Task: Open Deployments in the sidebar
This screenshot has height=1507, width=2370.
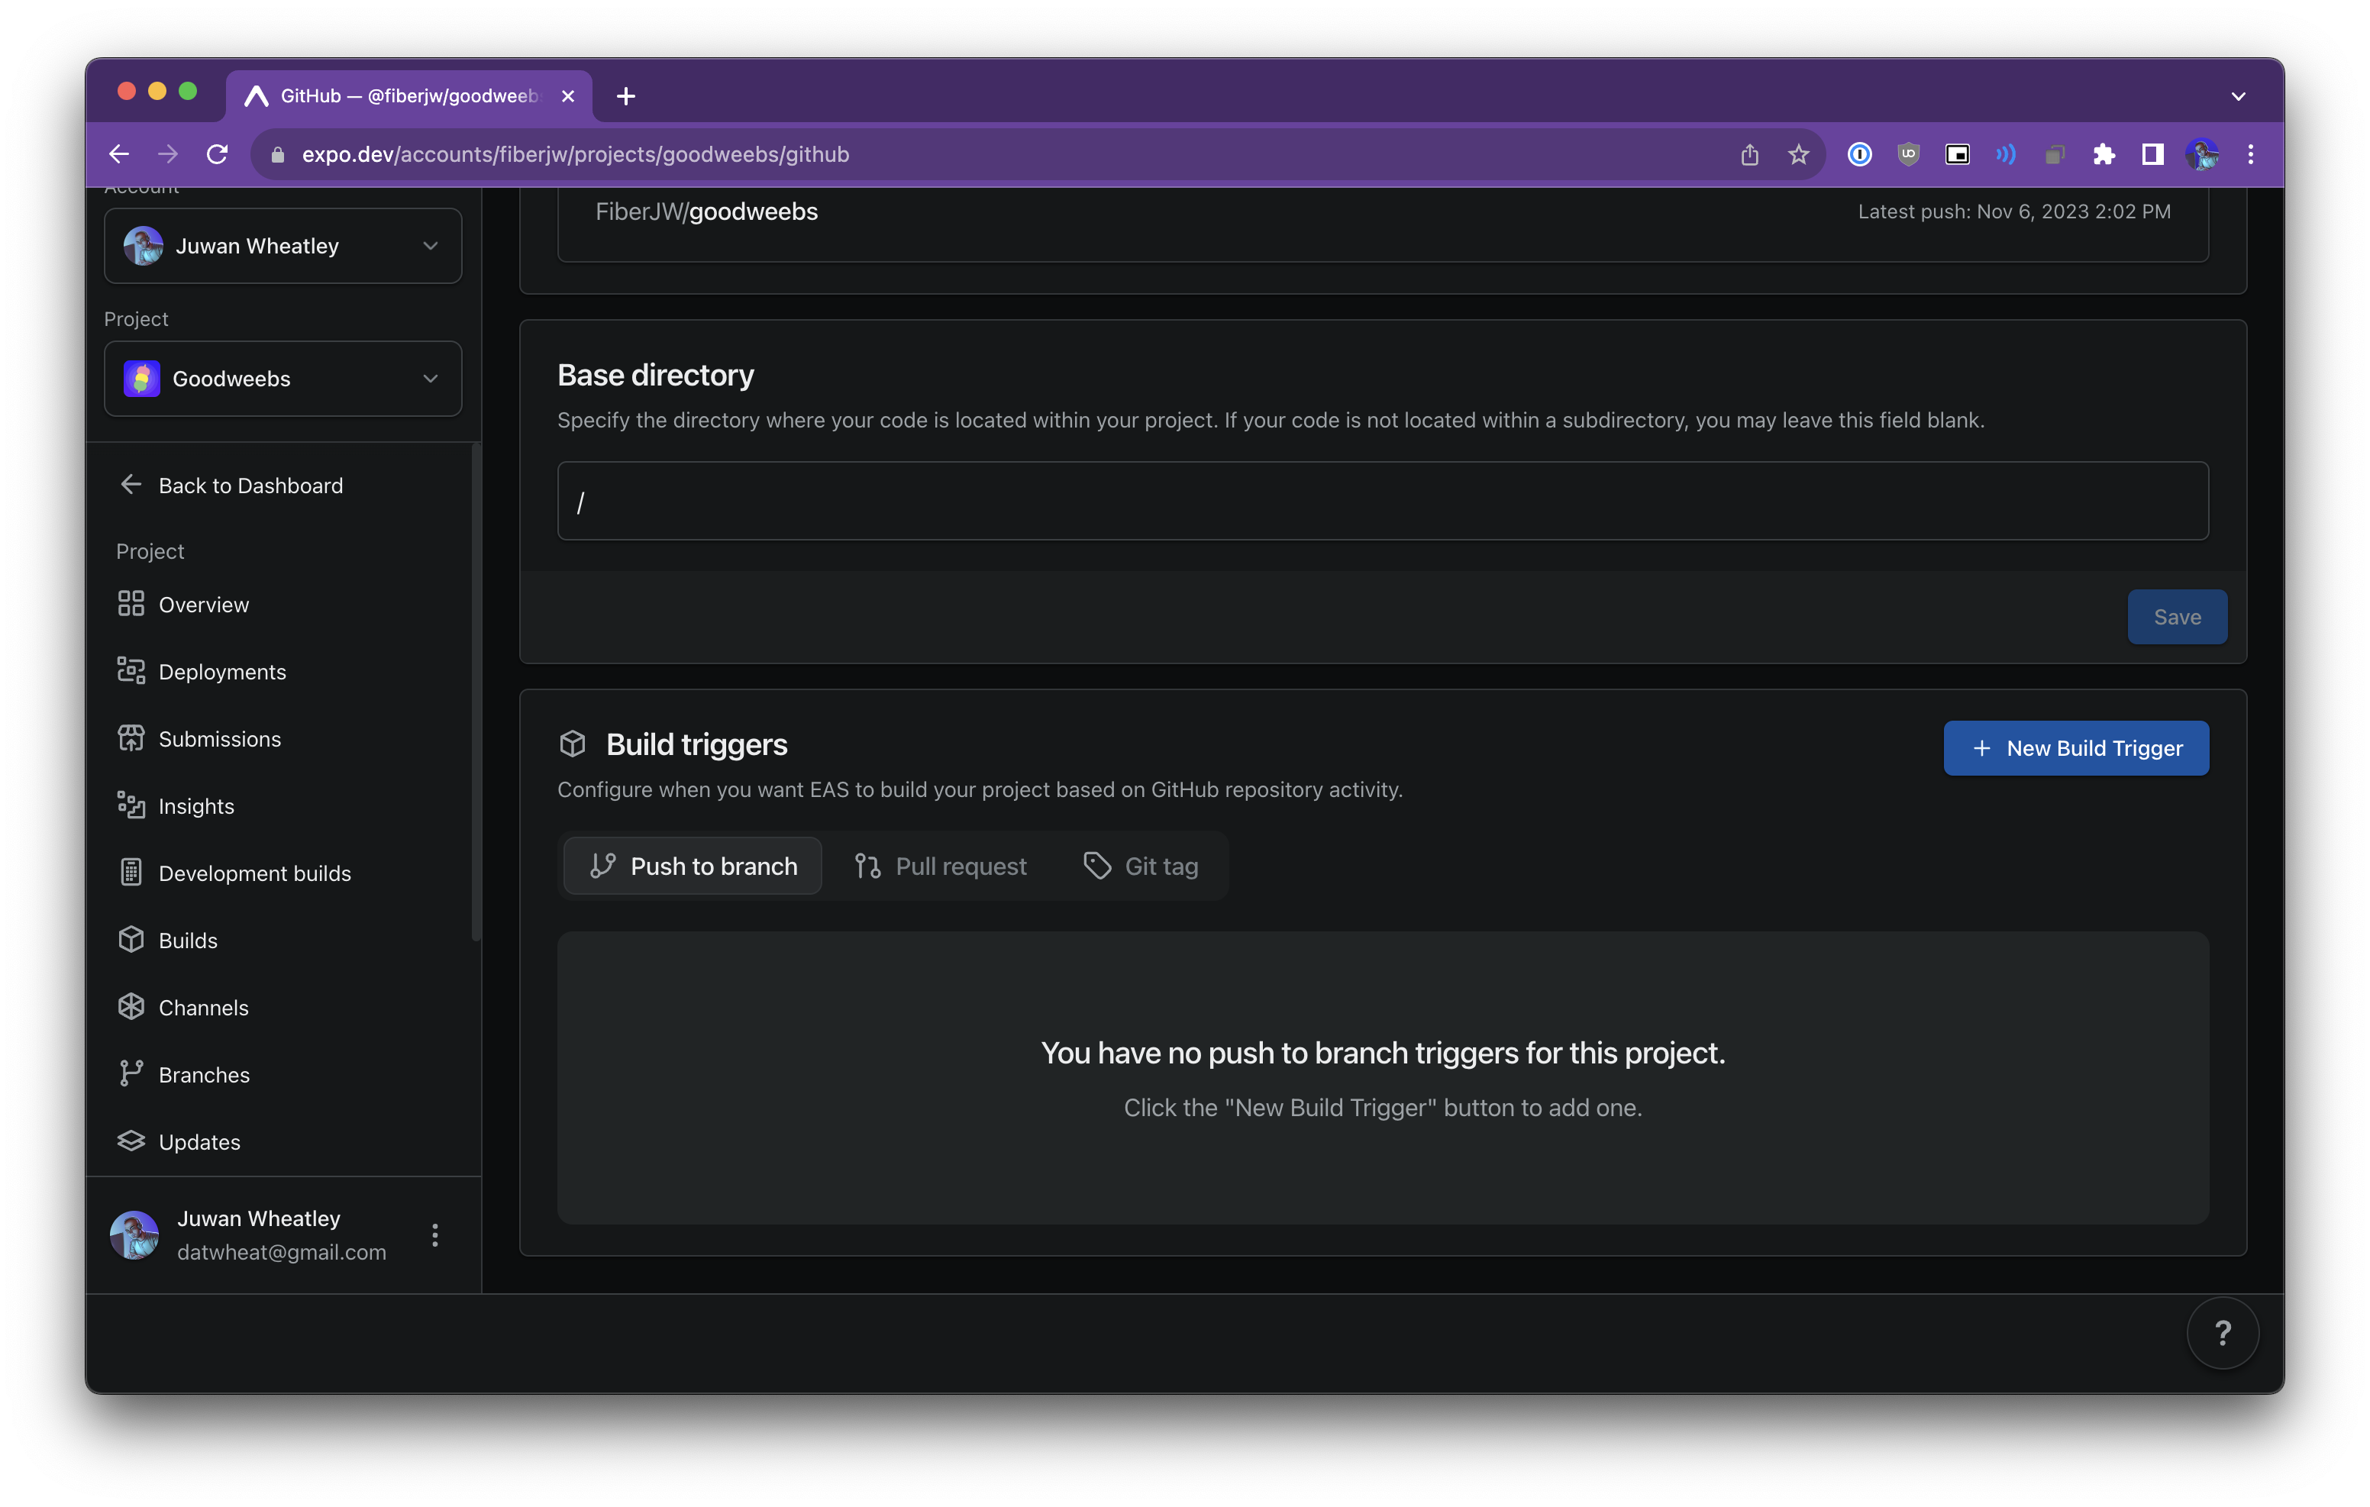Action: pos(283,671)
